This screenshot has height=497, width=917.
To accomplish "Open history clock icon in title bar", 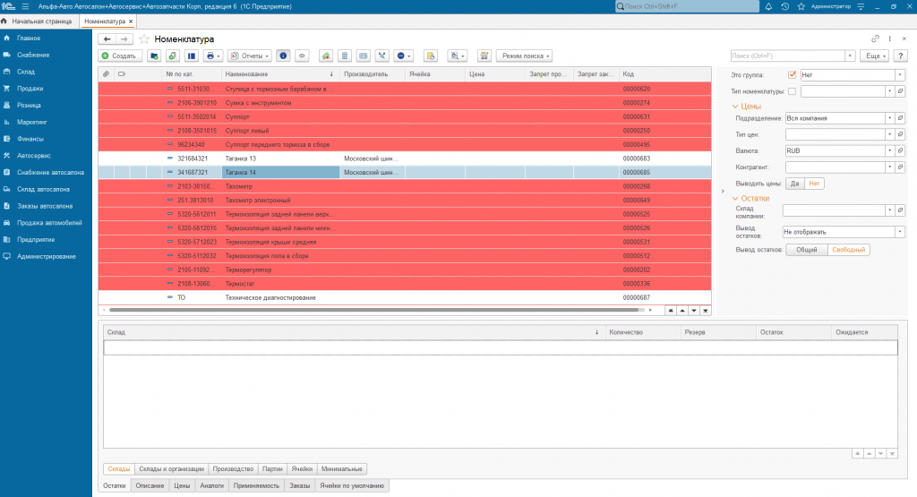I will [784, 6].
